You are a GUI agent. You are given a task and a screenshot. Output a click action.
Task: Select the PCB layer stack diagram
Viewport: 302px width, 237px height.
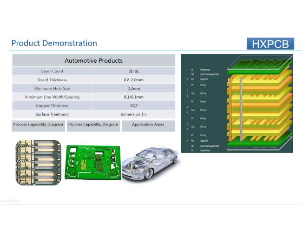tap(237, 103)
